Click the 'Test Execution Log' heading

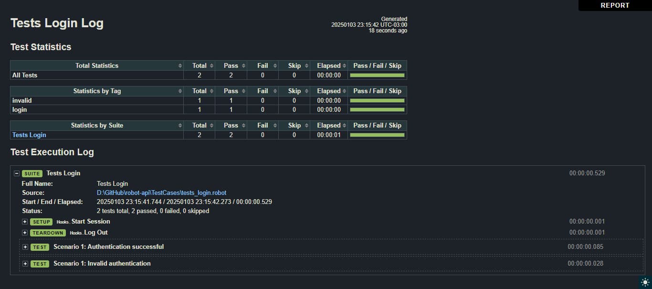coord(52,152)
